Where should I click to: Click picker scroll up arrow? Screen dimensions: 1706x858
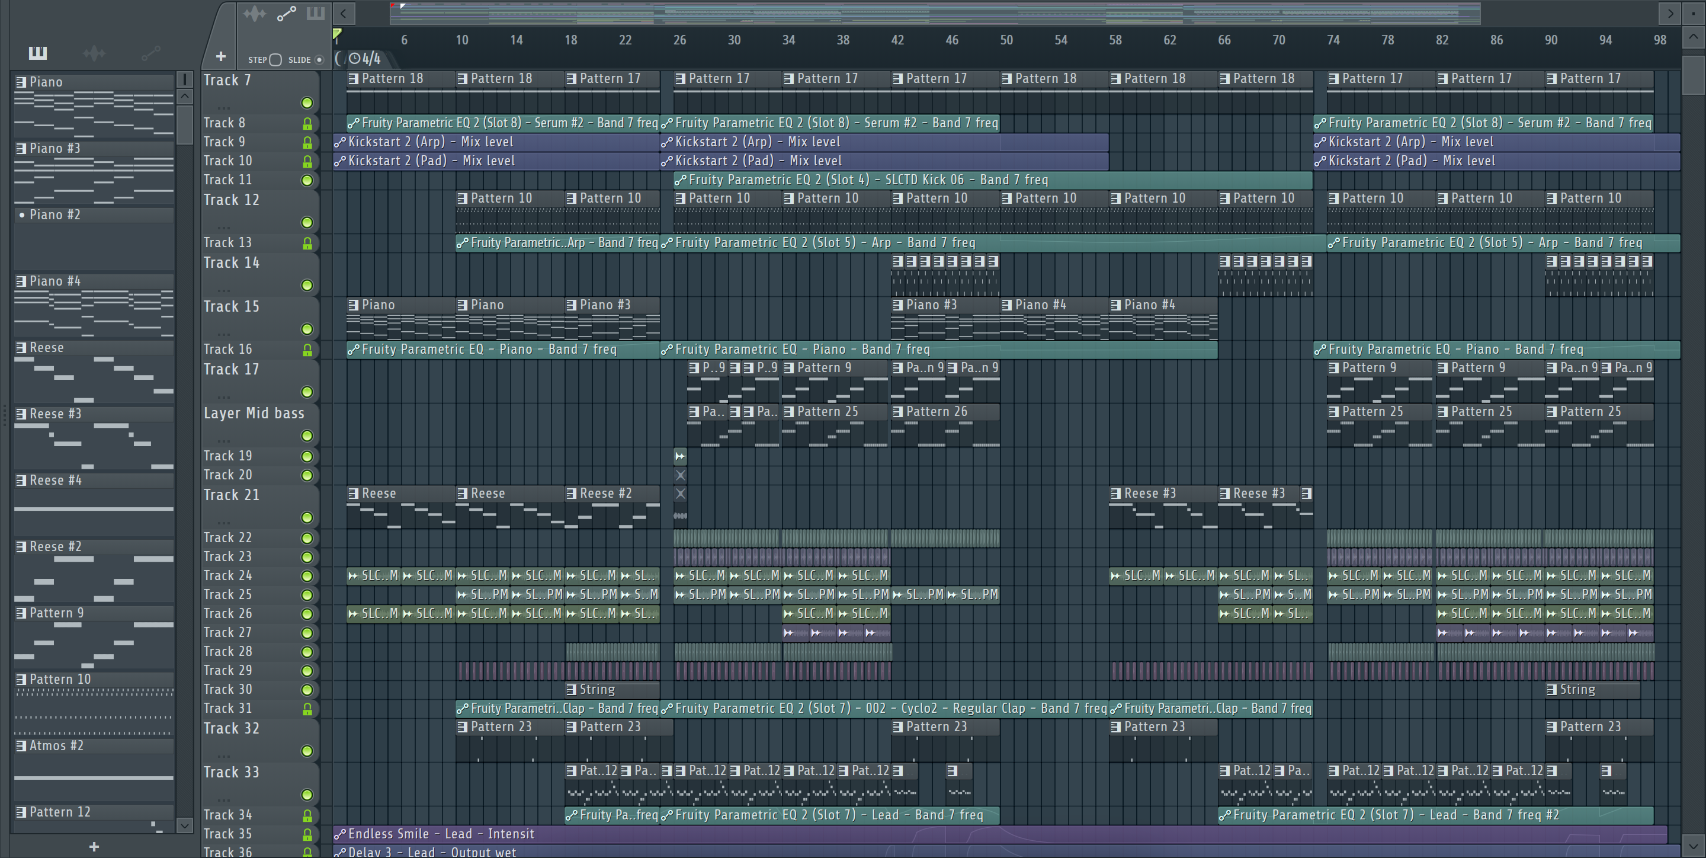[x=185, y=96]
